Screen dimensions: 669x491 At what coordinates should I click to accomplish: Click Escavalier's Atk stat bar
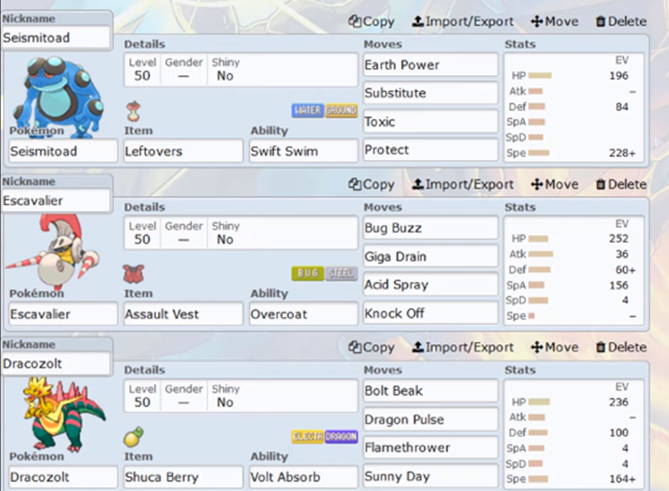pyautogui.click(x=541, y=254)
